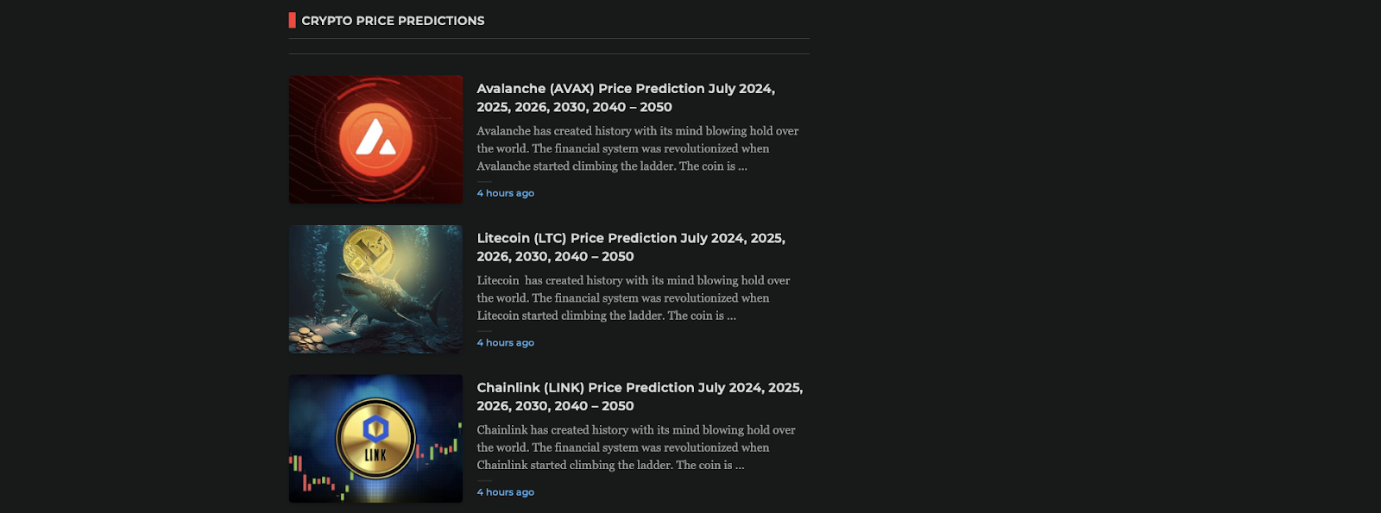Screen dimensions: 1381x513
Task: Click the red circular rings around the Avalanche logo
Action: pos(420,172)
